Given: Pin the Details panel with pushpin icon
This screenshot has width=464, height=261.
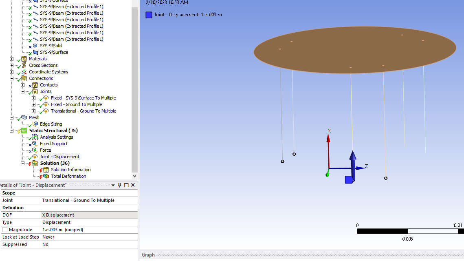Looking at the screenshot, I should tap(119, 185).
